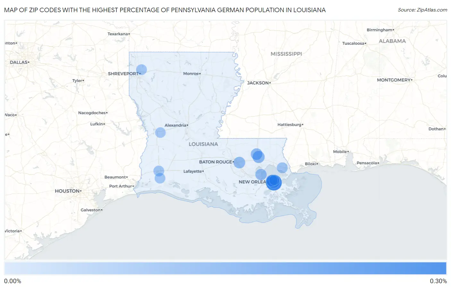This screenshot has width=451, height=288.
Task: Click the Tuscaloosa city label
Action: 353,43
